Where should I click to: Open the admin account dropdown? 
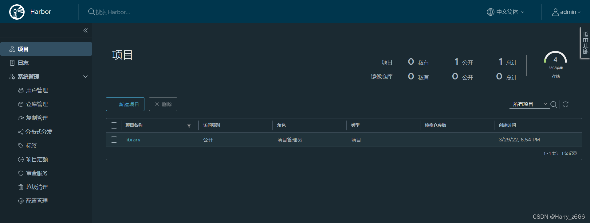(x=566, y=12)
